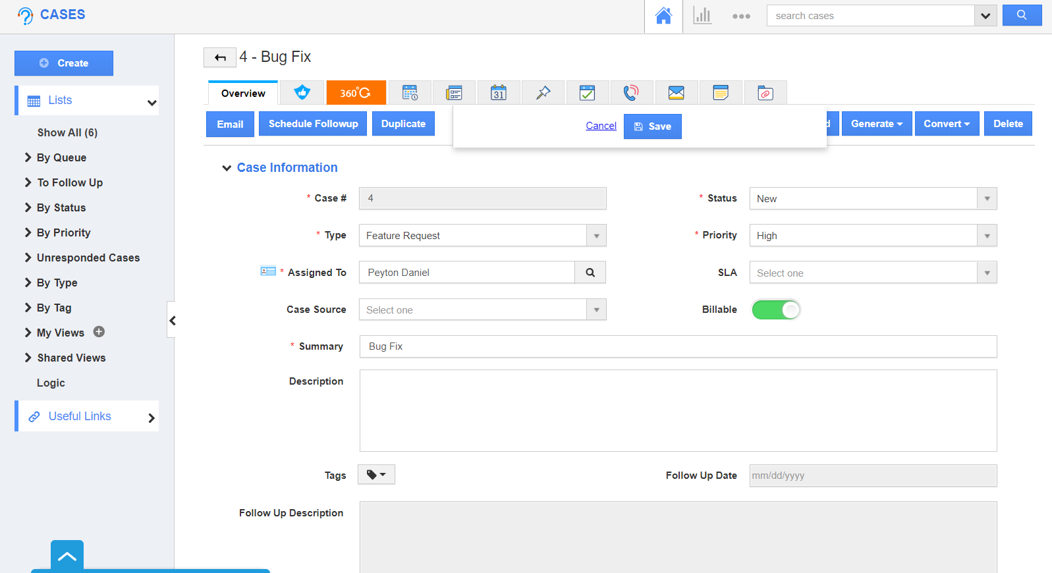Click the Cancel link

pyautogui.click(x=601, y=126)
